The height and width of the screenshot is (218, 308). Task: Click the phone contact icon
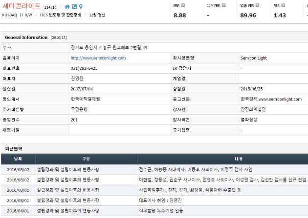point(74,7)
